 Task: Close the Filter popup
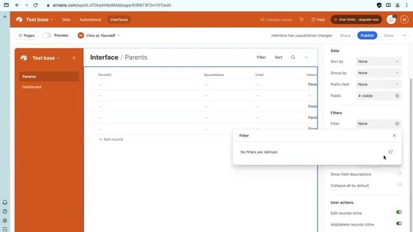click(x=394, y=135)
